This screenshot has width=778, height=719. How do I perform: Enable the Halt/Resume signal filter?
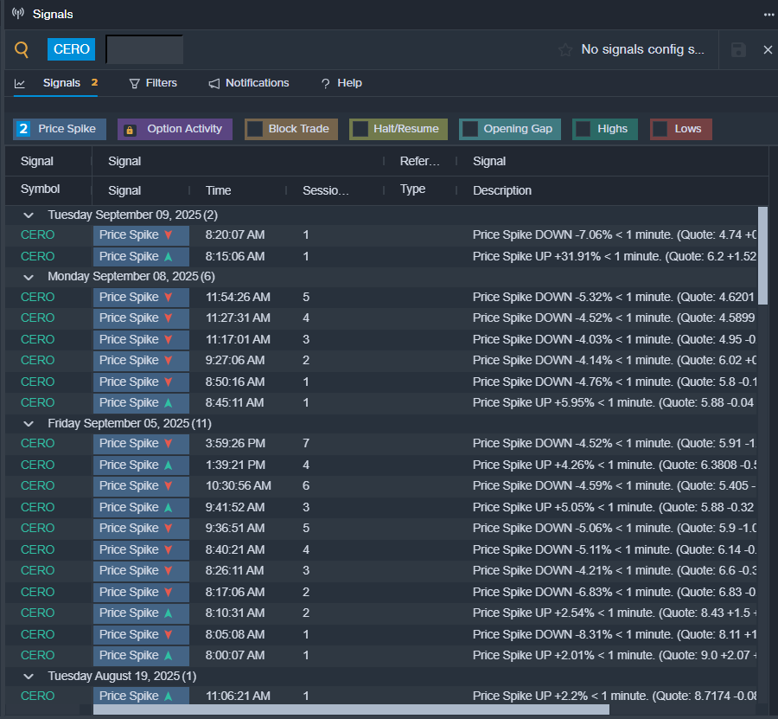click(x=399, y=129)
